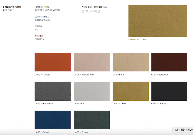Choose the Cobalt blue swatch
This screenshot has height=135, width=193.
click(52, 120)
